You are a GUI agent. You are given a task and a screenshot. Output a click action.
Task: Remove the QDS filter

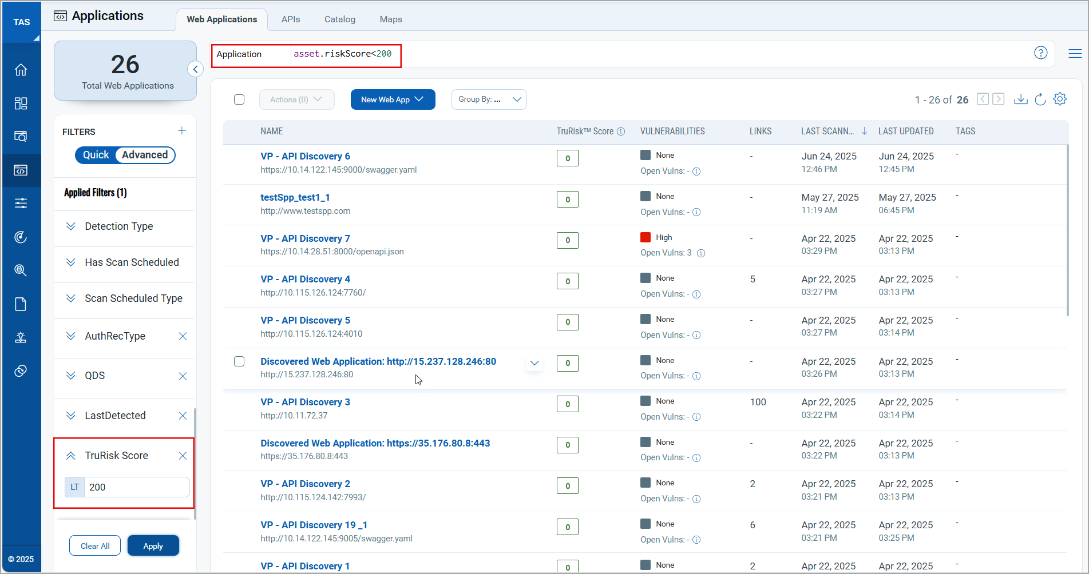[x=183, y=376]
